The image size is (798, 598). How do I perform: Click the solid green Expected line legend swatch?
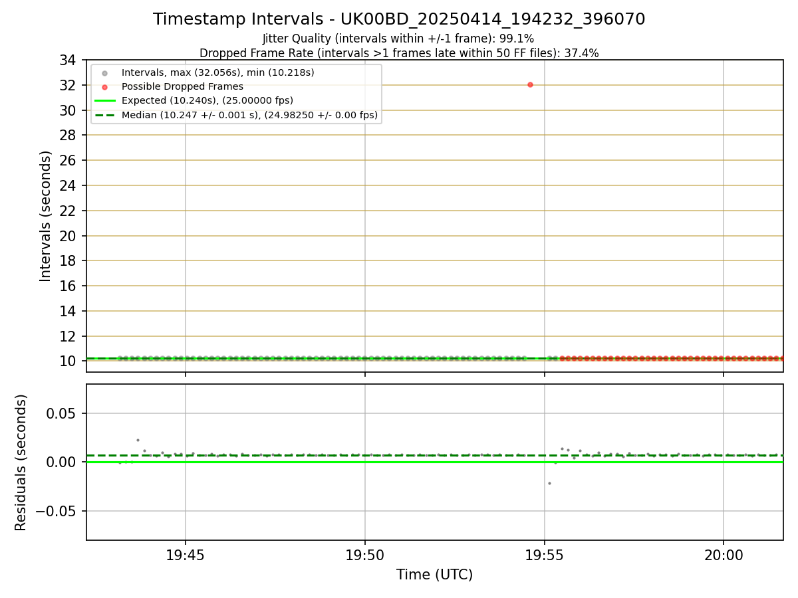tap(104, 101)
